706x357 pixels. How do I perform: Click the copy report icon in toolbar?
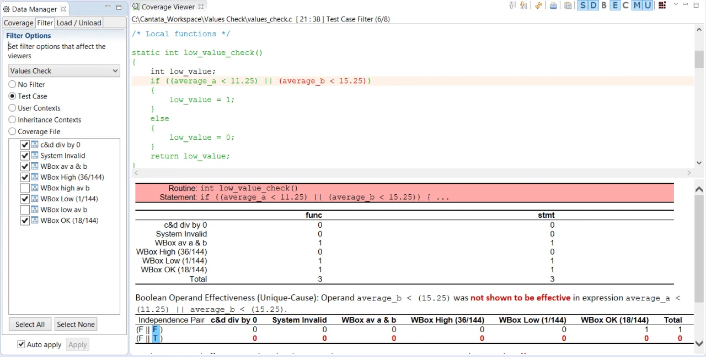(x=568, y=6)
